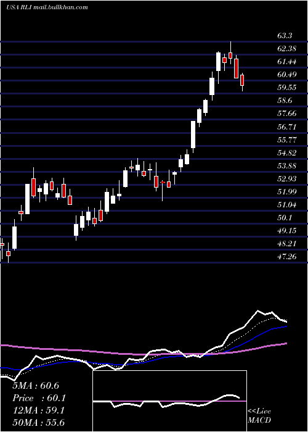Image resolution: width=308 pixels, height=432 pixels.
Task: Click the candlestick with the highest wick near 63.3
Action: coord(230,54)
